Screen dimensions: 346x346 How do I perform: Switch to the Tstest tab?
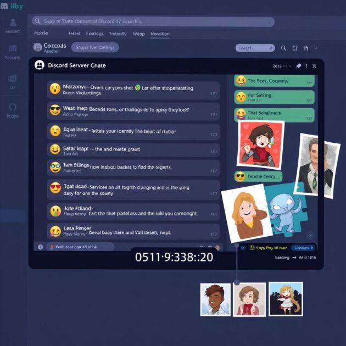click(74, 34)
